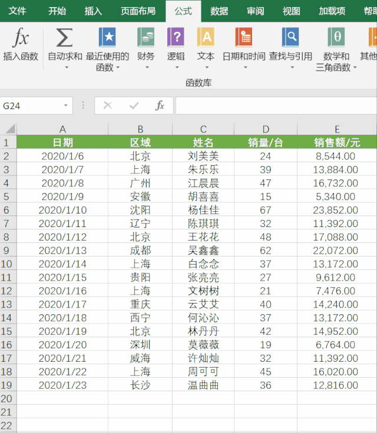Open the 数学和三角函数 icon
Viewport: 377px width, 433px height.
coord(336,37)
